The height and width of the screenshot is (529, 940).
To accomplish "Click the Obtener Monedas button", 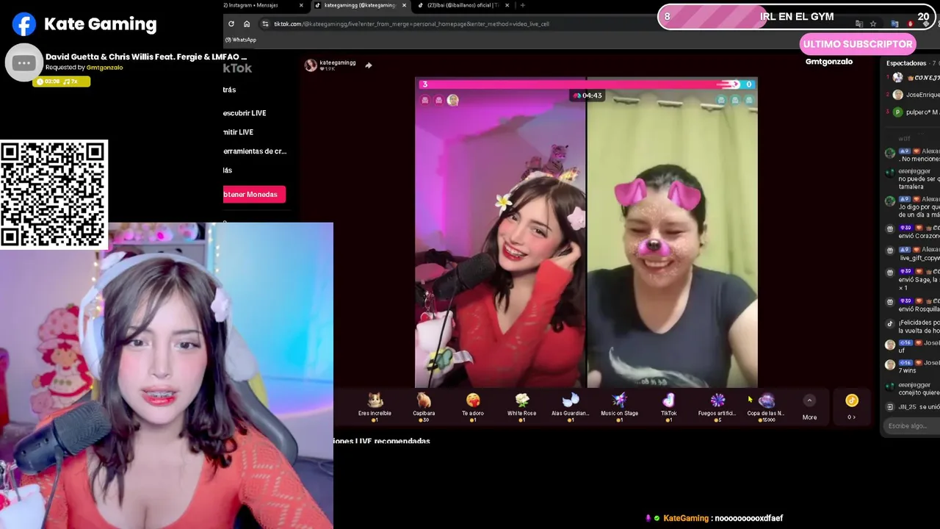I will coord(254,194).
